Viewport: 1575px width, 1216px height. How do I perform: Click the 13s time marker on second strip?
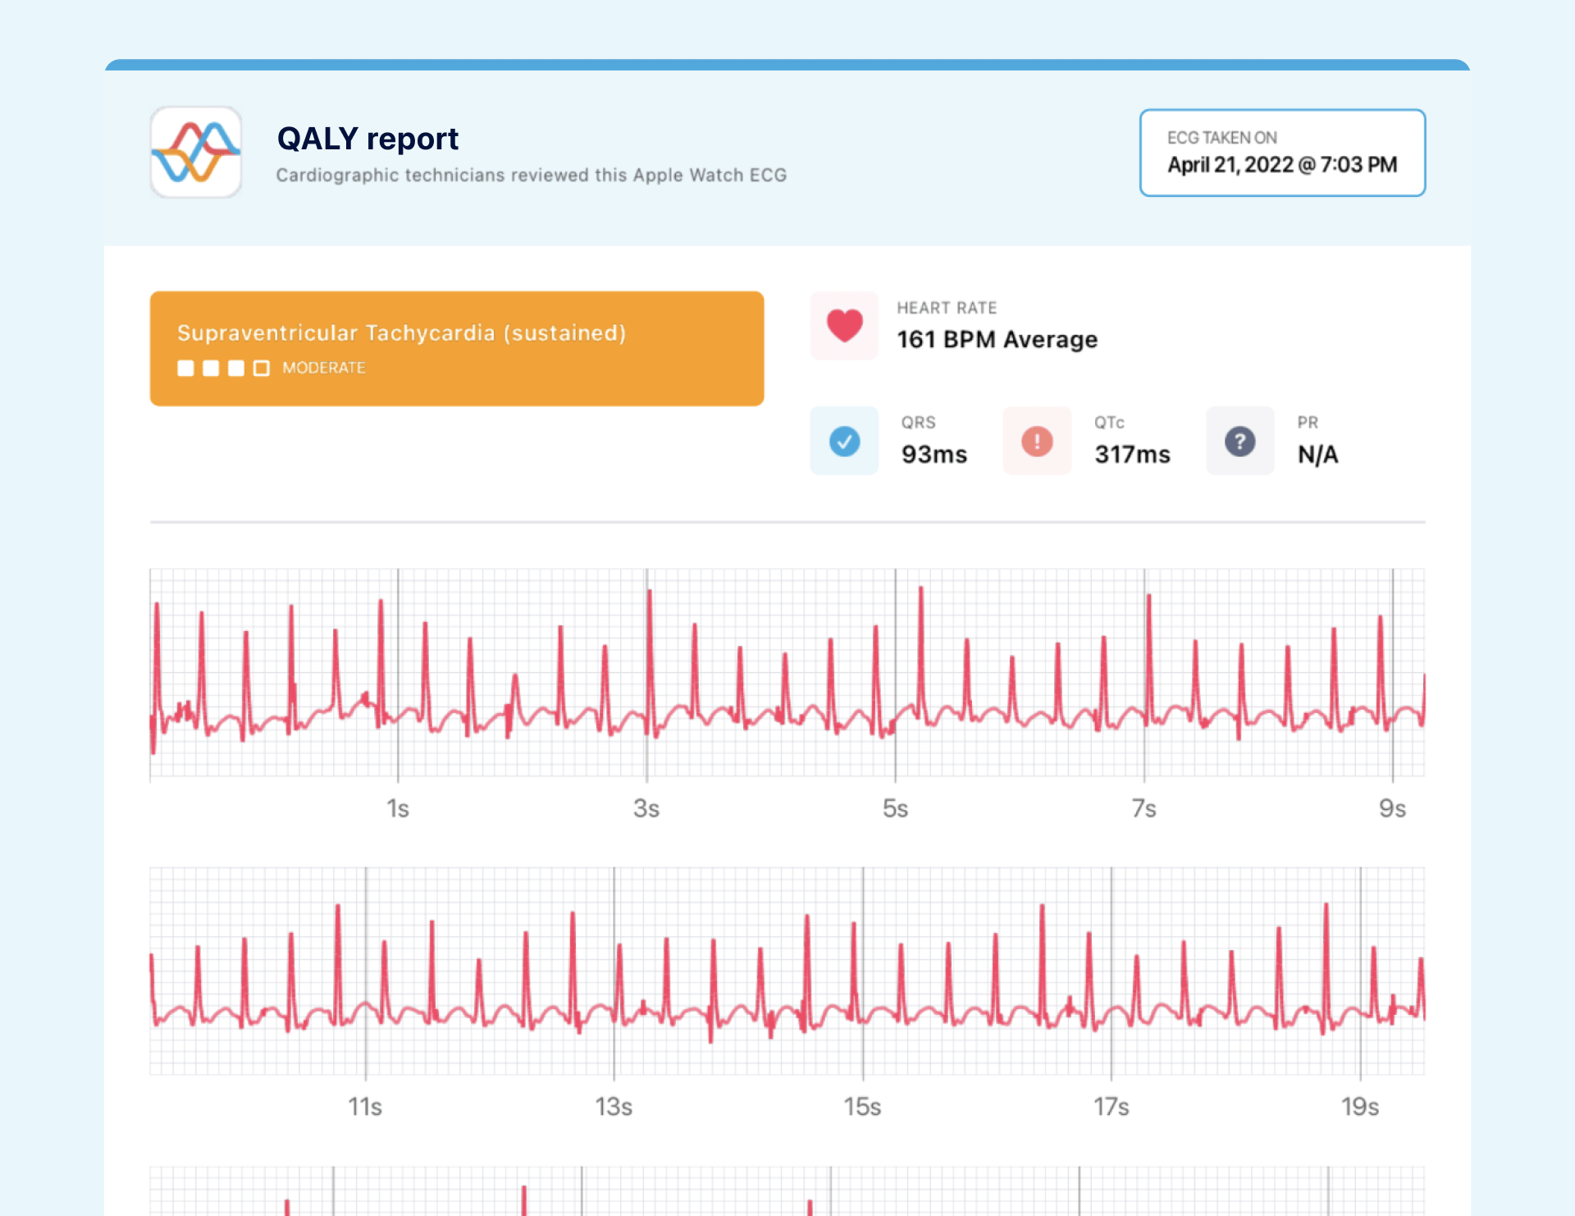(613, 1107)
